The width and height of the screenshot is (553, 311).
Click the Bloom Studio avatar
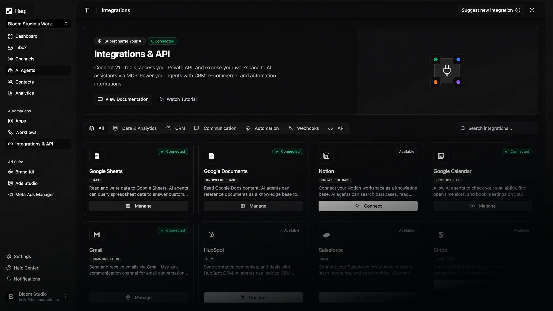(x=11, y=297)
